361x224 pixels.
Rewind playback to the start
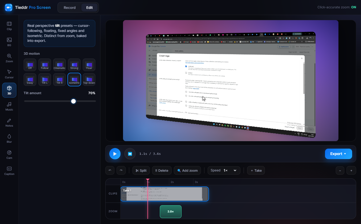click(130, 154)
